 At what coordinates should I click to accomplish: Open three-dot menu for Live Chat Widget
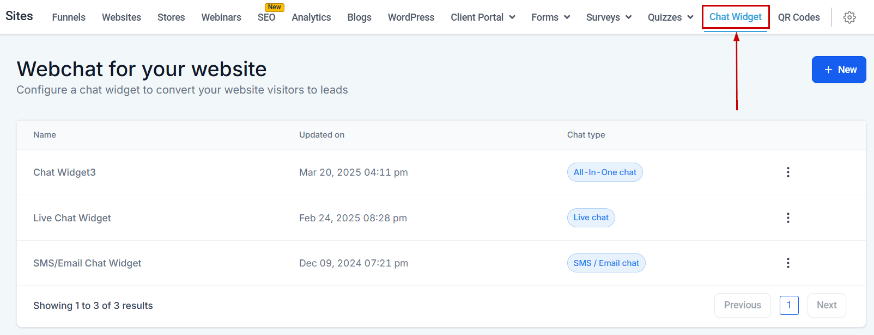788,218
